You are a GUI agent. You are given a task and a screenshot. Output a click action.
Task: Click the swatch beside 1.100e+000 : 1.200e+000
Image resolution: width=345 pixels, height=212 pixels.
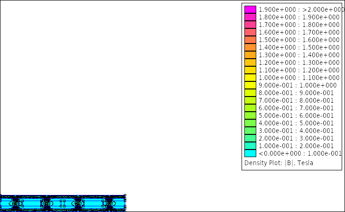point(250,70)
